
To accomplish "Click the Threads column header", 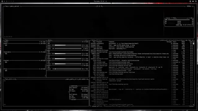I will 169,42.
